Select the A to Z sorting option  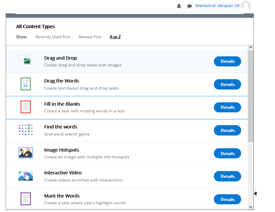pos(115,37)
